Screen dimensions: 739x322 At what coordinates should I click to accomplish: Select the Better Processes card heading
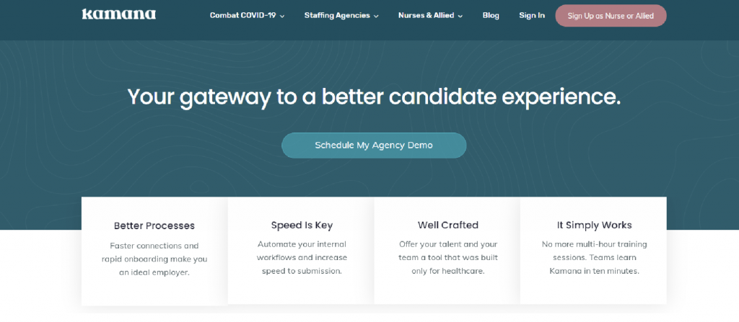pyautogui.click(x=154, y=226)
